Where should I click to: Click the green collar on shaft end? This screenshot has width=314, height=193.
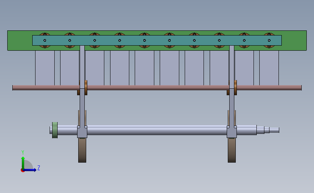55,130
